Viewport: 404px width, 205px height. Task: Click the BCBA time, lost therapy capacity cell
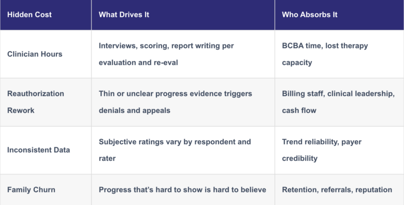pyautogui.click(x=339, y=54)
